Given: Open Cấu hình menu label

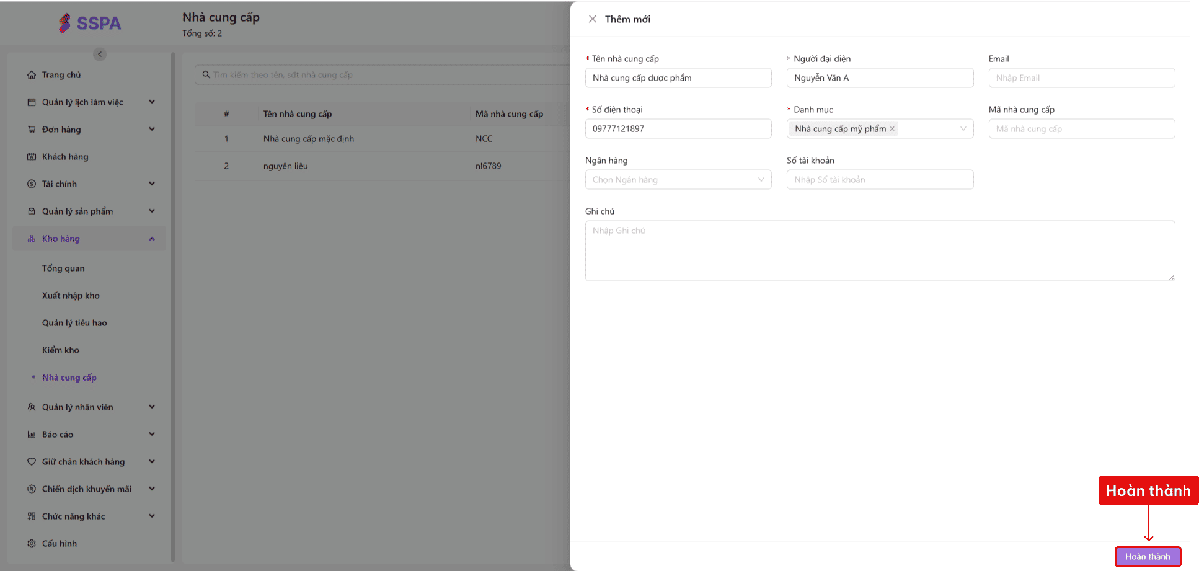Looking at the screenshot, I should coord(60,544).
